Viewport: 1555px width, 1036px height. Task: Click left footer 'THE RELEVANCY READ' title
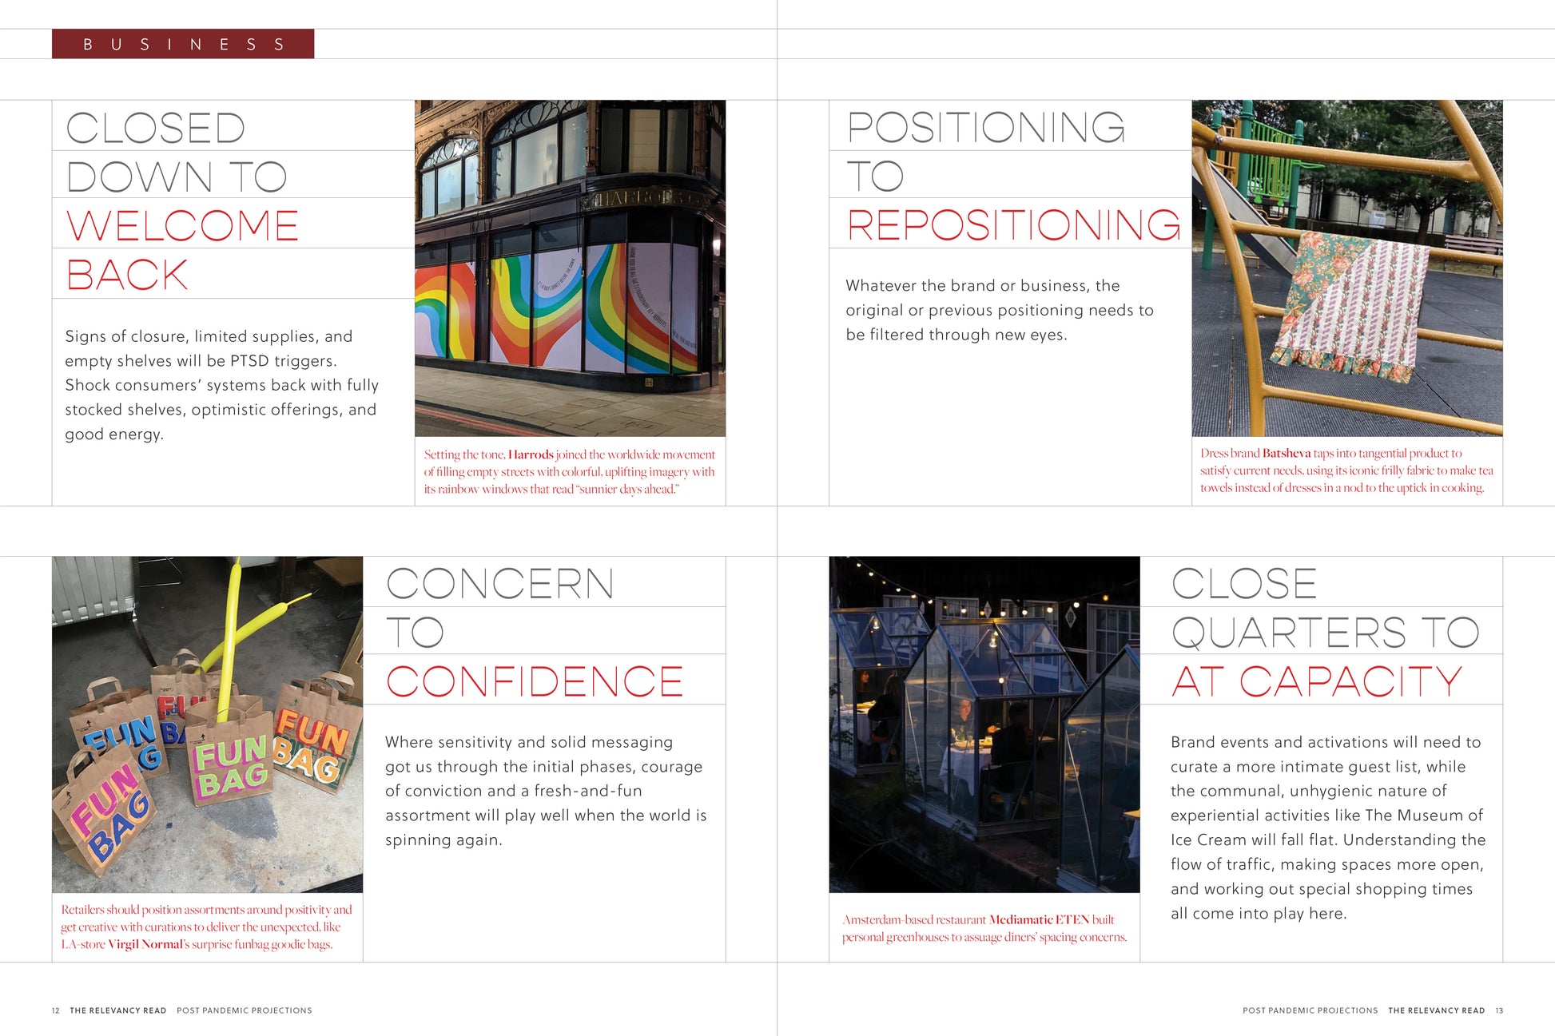pyautogui.click(x=118, y=1010)
